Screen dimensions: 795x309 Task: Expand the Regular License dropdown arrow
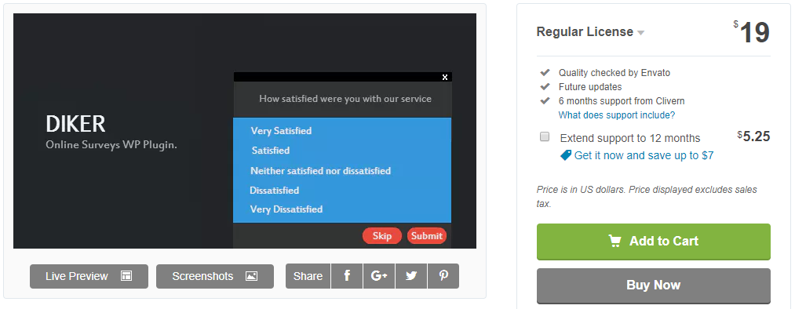point(641,33)
